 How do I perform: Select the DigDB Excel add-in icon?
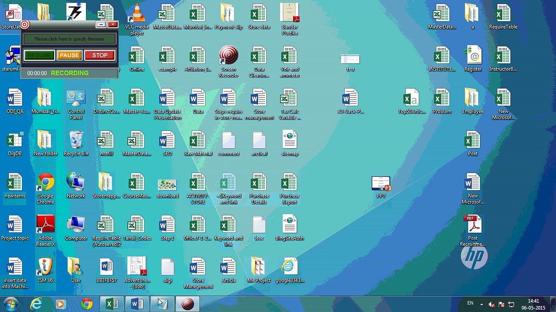tap(15, 144)
